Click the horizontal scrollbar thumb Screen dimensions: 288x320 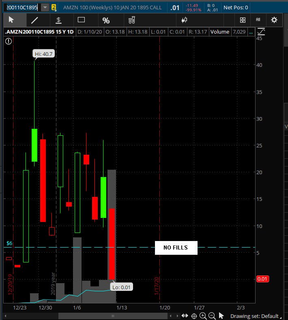(x=113, y=316)
